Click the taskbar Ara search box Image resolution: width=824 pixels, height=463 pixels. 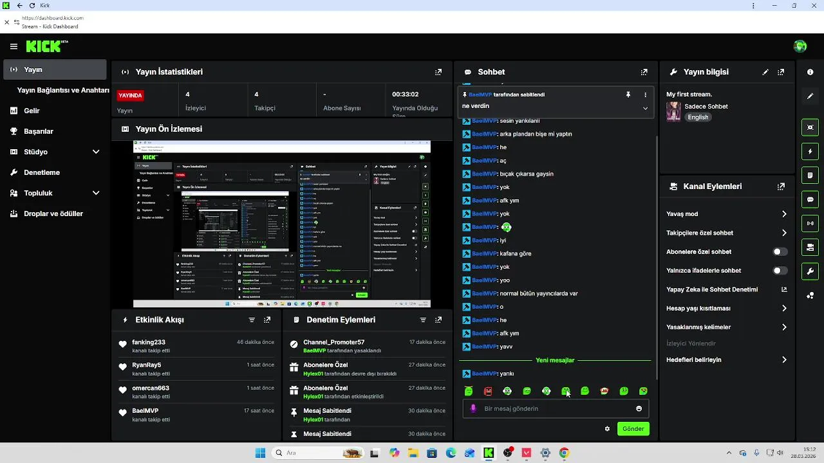(318, 453)
